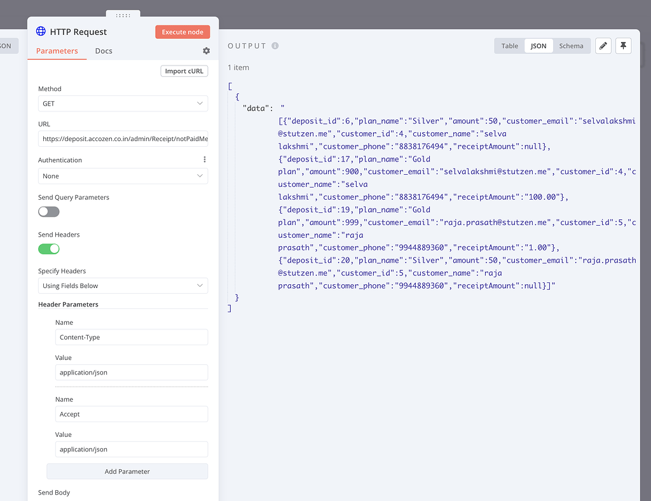Open the Authentication dropdown set to None
The width and height of the screenshot is (651, 501).
tap(123, 175)
